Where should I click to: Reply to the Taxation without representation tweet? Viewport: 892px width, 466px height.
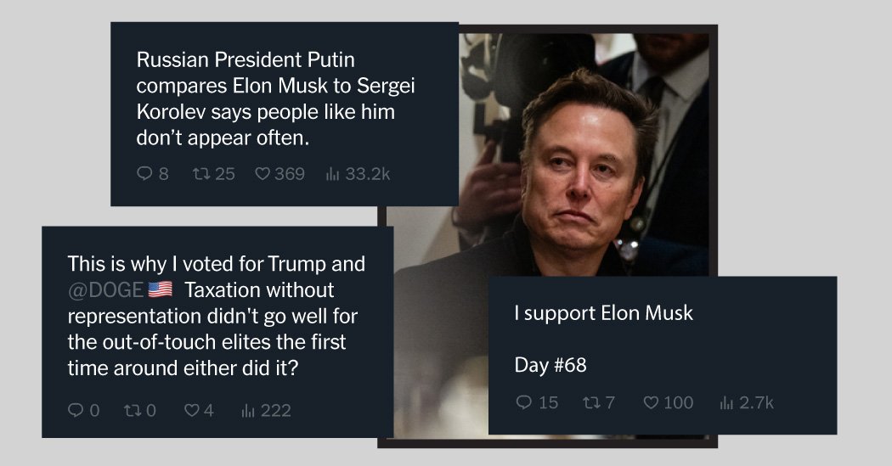[76, 411]
